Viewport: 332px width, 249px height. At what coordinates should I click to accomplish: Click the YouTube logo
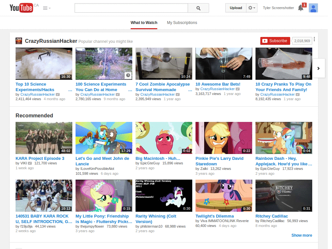point(21,8)
